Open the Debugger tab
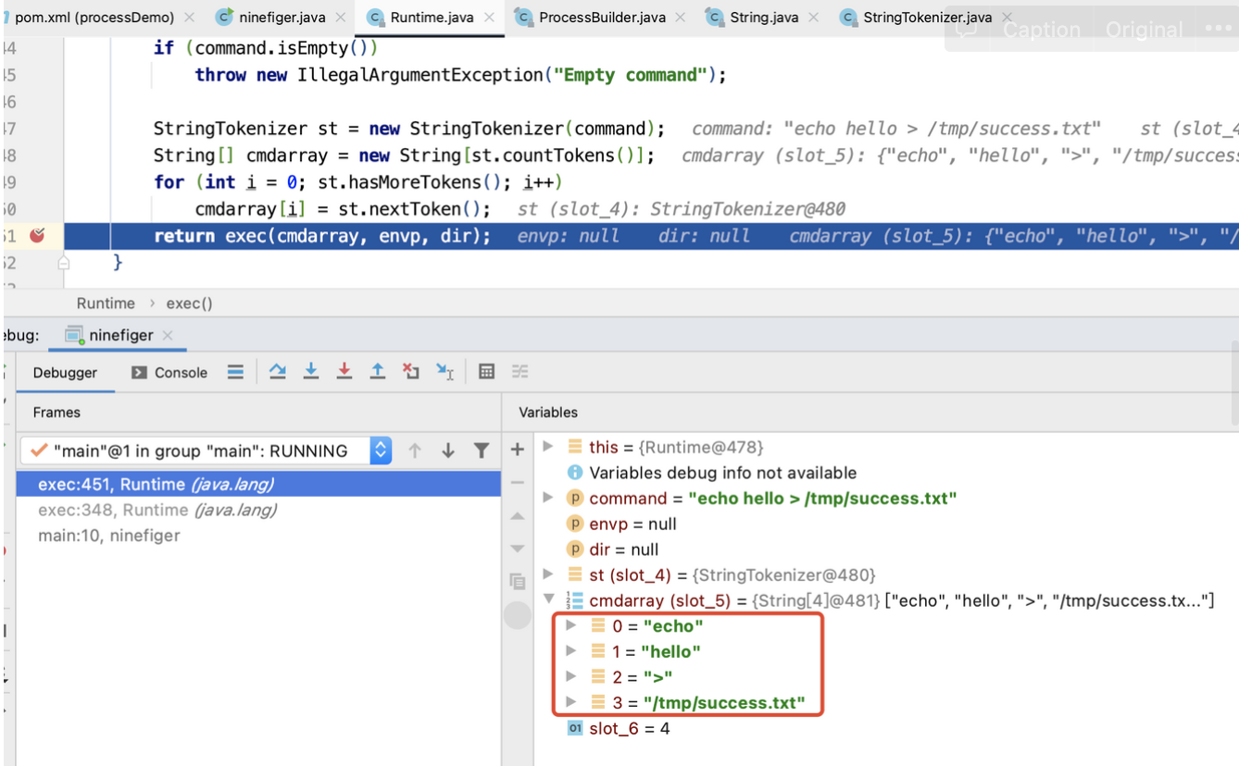The image size is (1239, 766). point(65,373)
